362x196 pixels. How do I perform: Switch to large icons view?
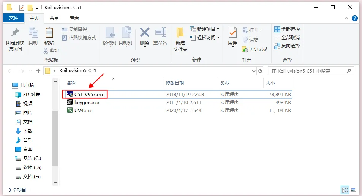(353, 190)
